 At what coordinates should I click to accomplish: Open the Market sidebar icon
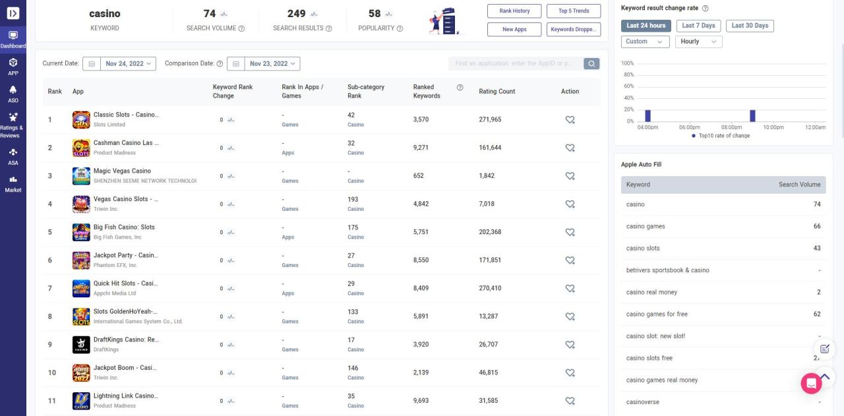click(13, 183)
